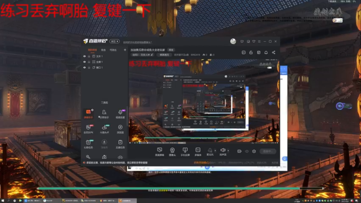Open the orange 弹幕助手 tool
This screenshot has width=361, height=203.
tap(88, 114)
